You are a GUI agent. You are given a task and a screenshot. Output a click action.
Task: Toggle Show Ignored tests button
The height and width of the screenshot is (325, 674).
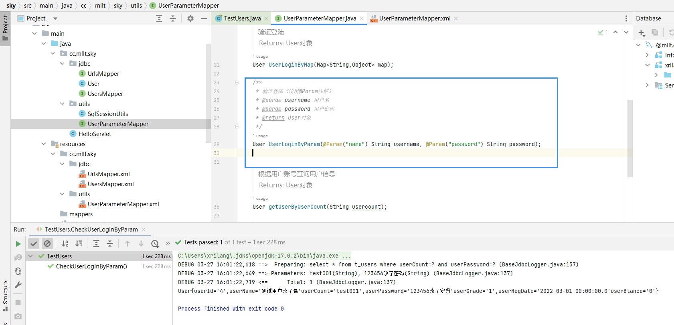[x=47, y=244]
